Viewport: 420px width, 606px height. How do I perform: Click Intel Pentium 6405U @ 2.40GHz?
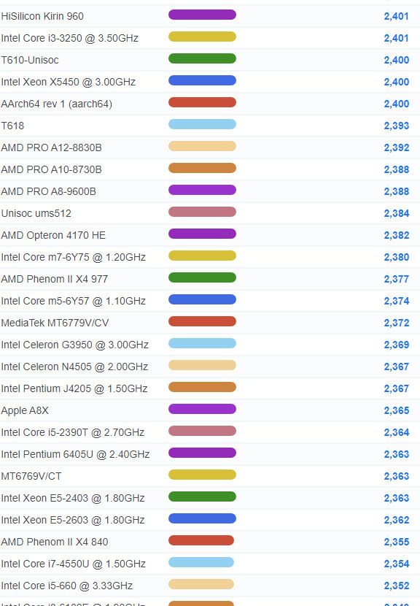point(76,454)
